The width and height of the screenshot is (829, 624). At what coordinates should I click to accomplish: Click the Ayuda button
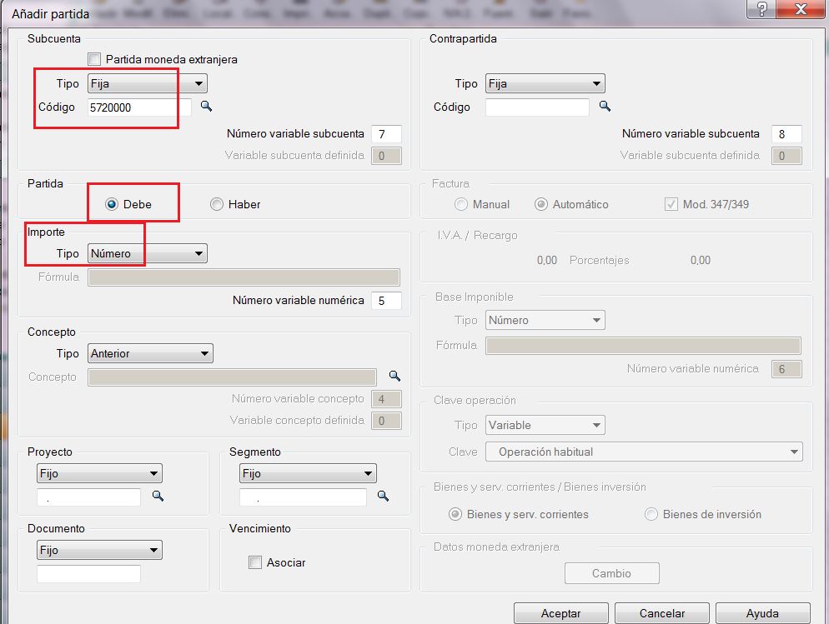pos(762,613)
